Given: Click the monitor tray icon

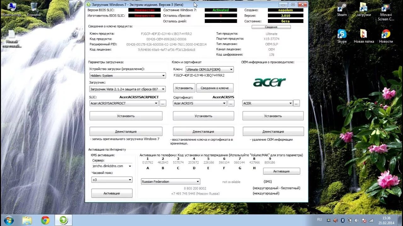Looking at the screenshot, I should coord(329,220).
